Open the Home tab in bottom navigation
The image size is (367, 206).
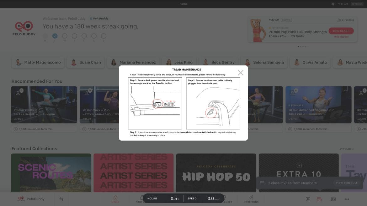pyautogui.click(x=115, y=199)
